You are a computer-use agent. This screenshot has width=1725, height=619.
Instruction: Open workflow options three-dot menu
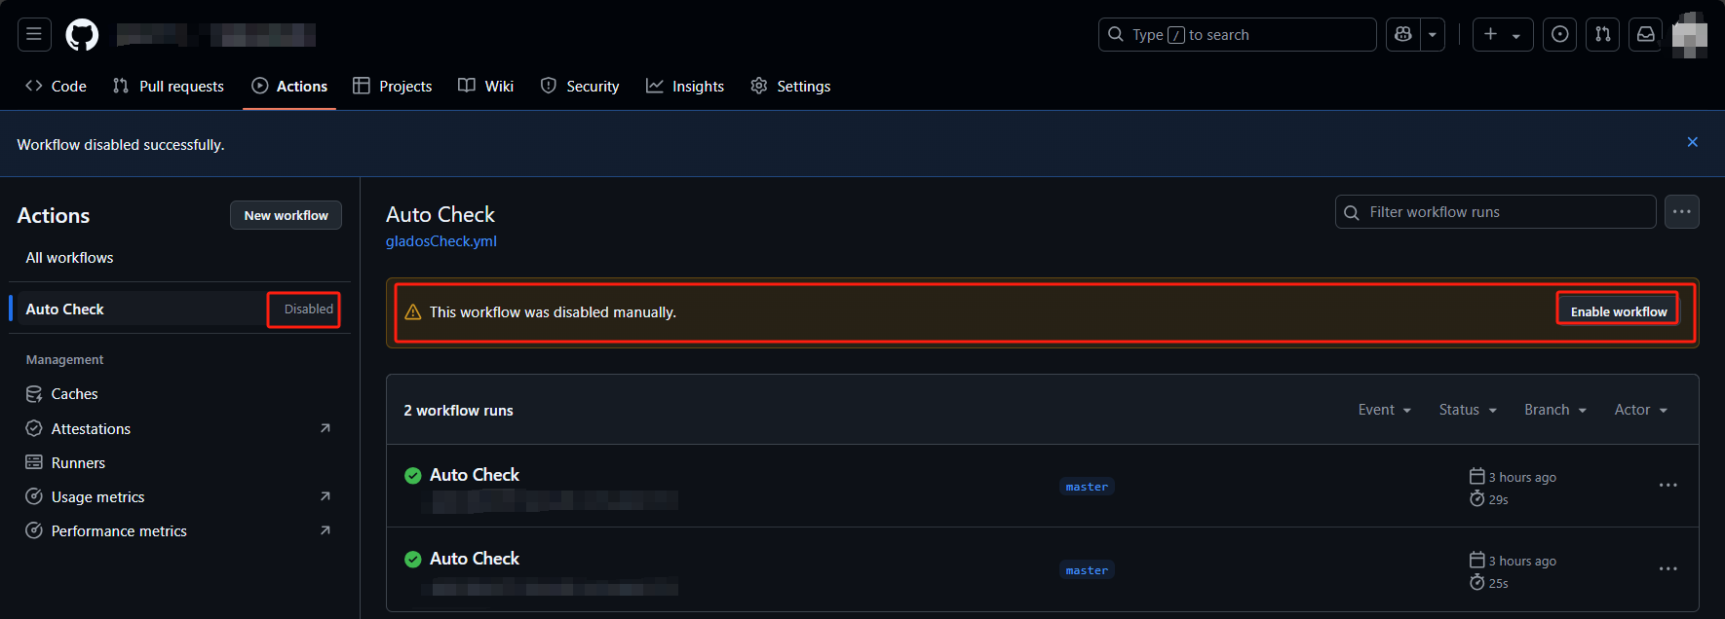1682,212
